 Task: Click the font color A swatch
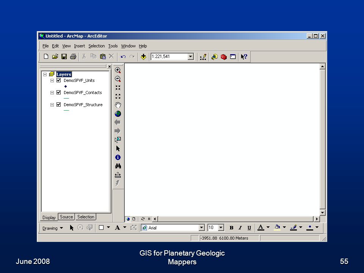pyautogui.click(x=261, y=227)
